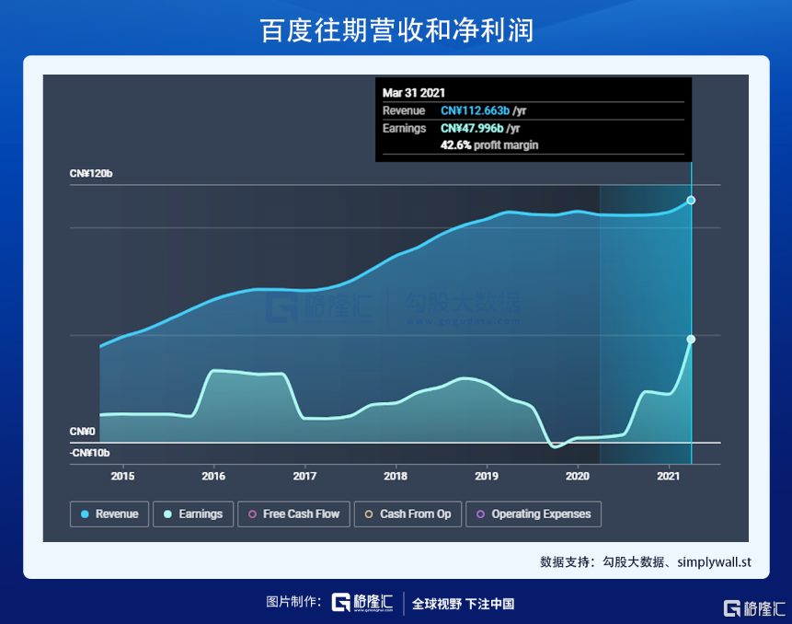Toggle the Revenue legend series
The image size is (792, 624).
click(109, 514)
